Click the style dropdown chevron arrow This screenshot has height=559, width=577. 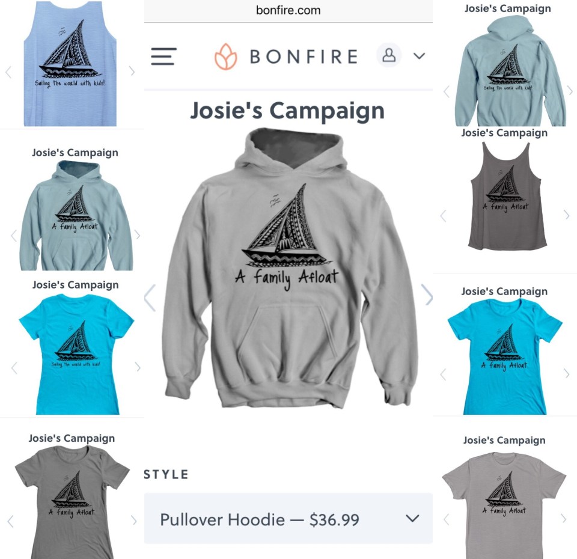pyautogui.click(x=412, y=518)
